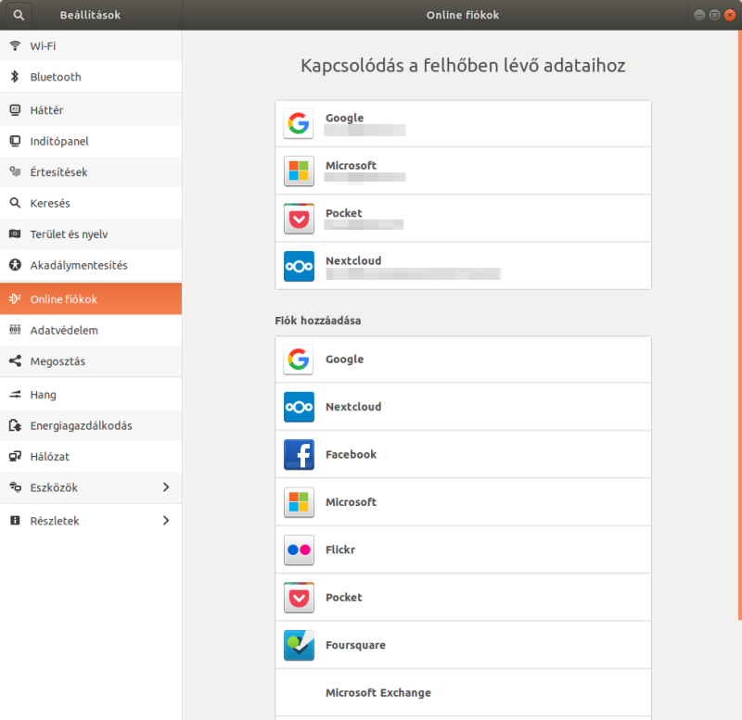This screenshot has width=742, height=720.
Task: Click the vertical scrollbar on right edge
Action: [739, 325]
